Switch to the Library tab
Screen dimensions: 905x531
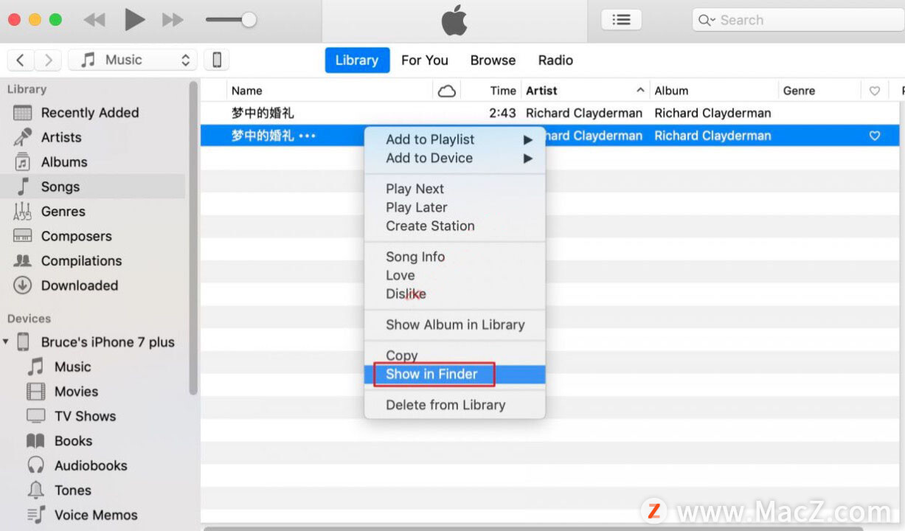357,60
